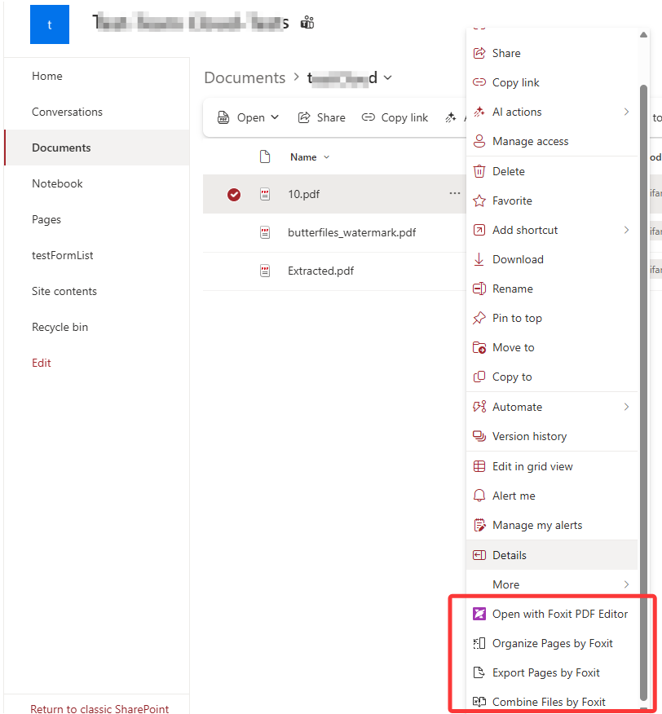Click Return to classic SharePoint link
Image resolution: width=662 pixels, height=714 pixels.
(x=99, y=708)
